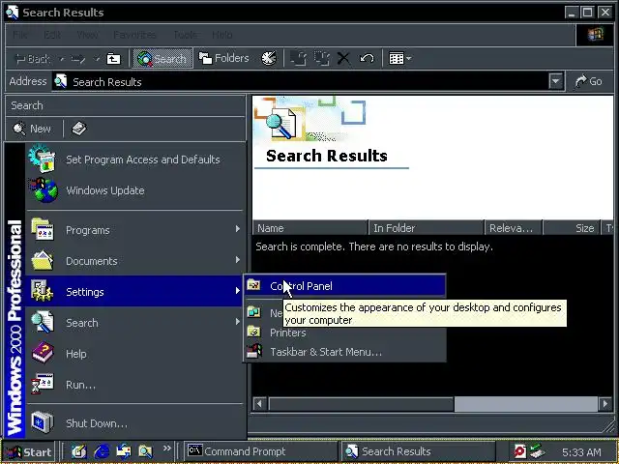This screenshot has width=619, height=464.
Task: Click the Windows flag throbber icon
Action: coord(595,35)
